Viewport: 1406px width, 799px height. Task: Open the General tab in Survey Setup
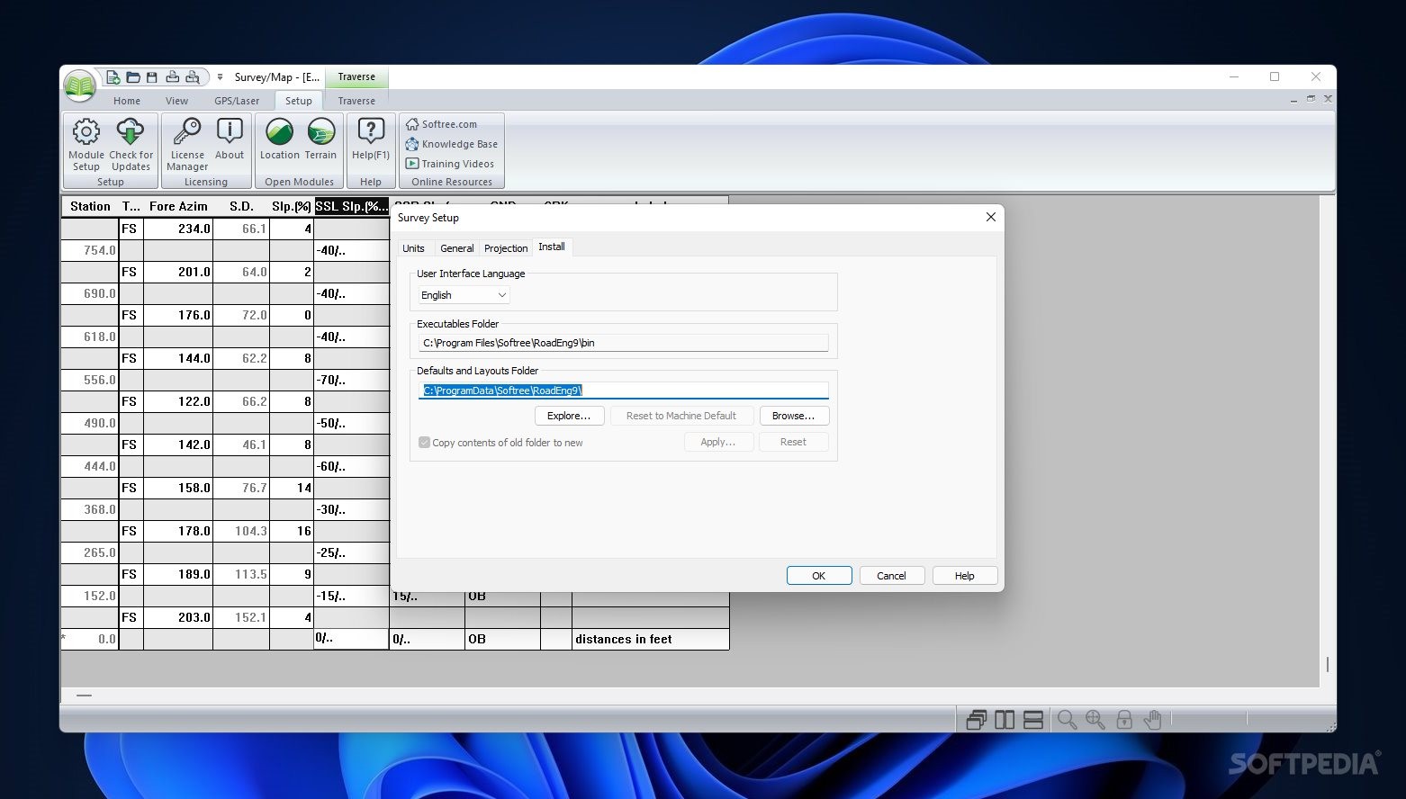[456, 248]
